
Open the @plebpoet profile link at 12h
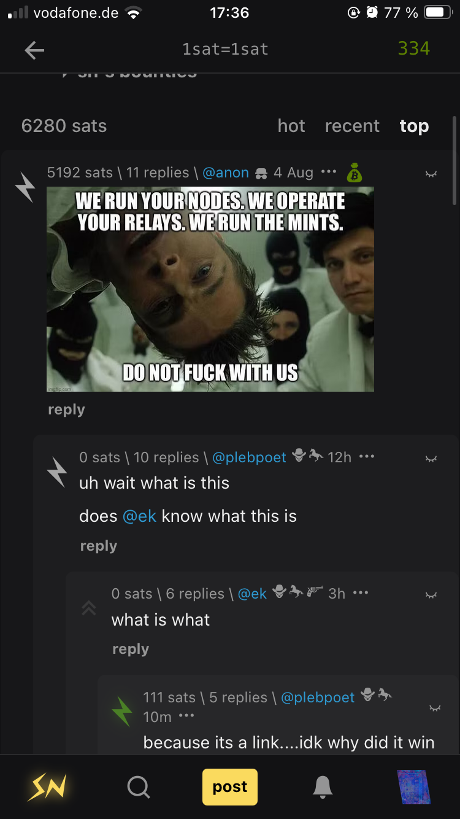[249, 457]
